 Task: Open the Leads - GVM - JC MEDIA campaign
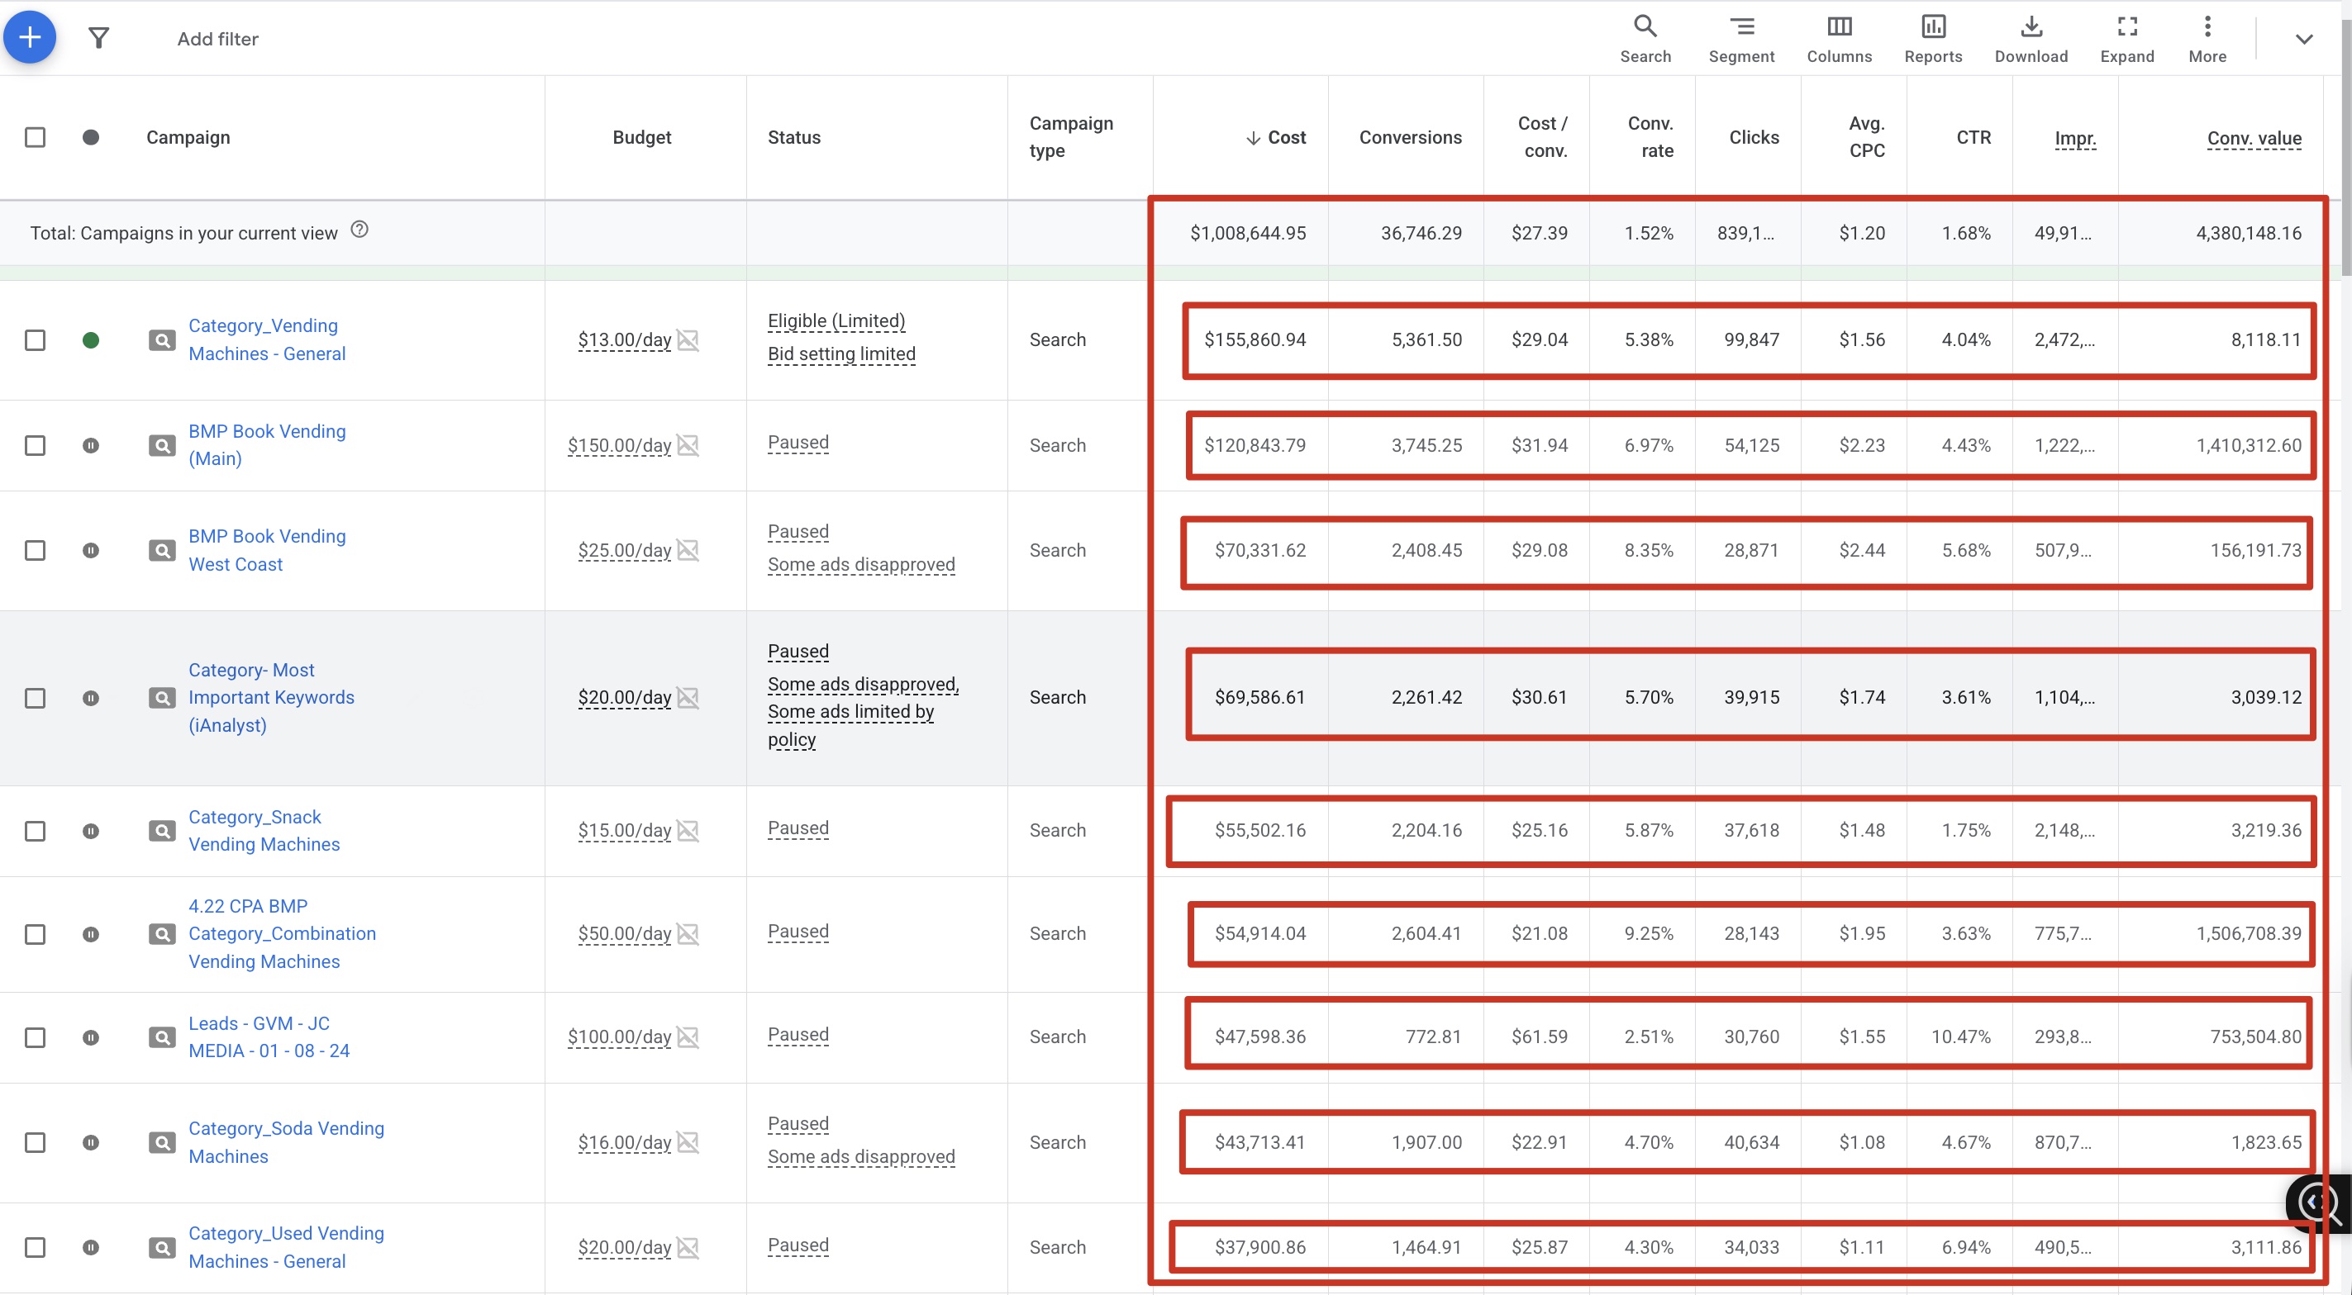(x=269, y=1036)
